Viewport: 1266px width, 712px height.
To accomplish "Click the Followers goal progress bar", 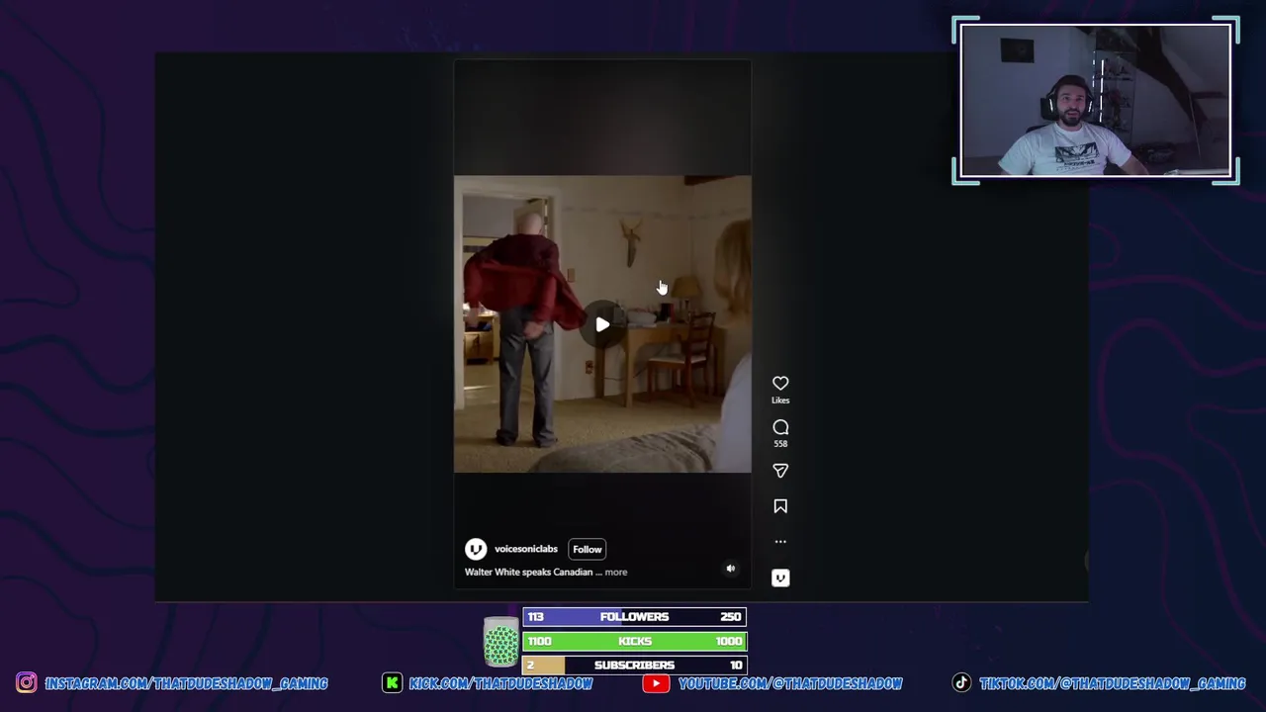I will point(634,617).
